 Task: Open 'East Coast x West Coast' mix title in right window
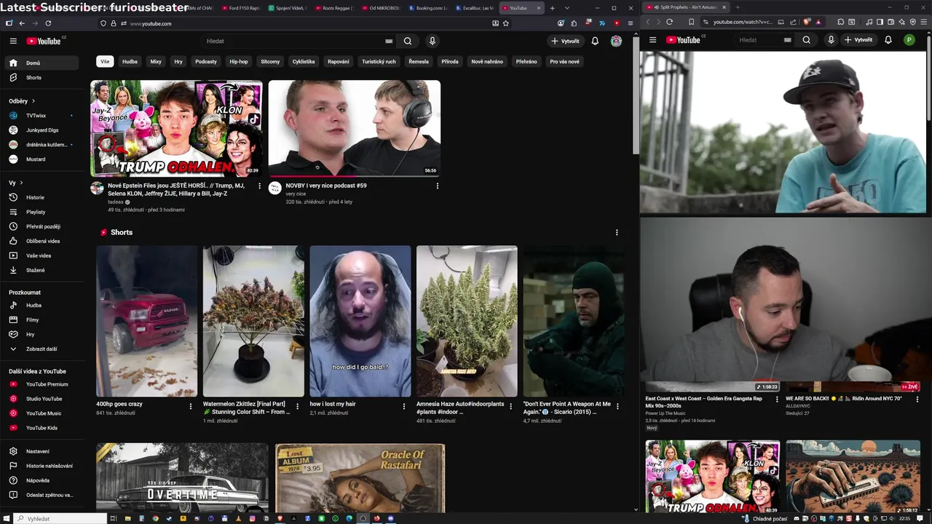click(x=703, y=402)
